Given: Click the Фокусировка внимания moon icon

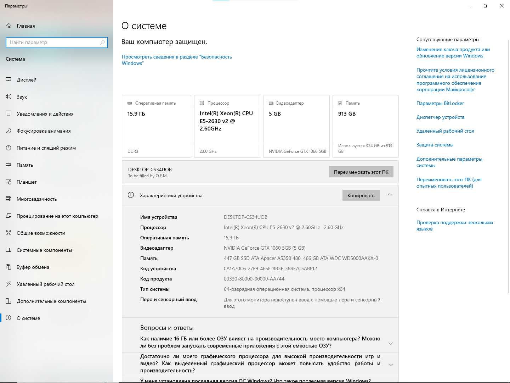Looking at the screenshot, I should (x=8, y=131).
